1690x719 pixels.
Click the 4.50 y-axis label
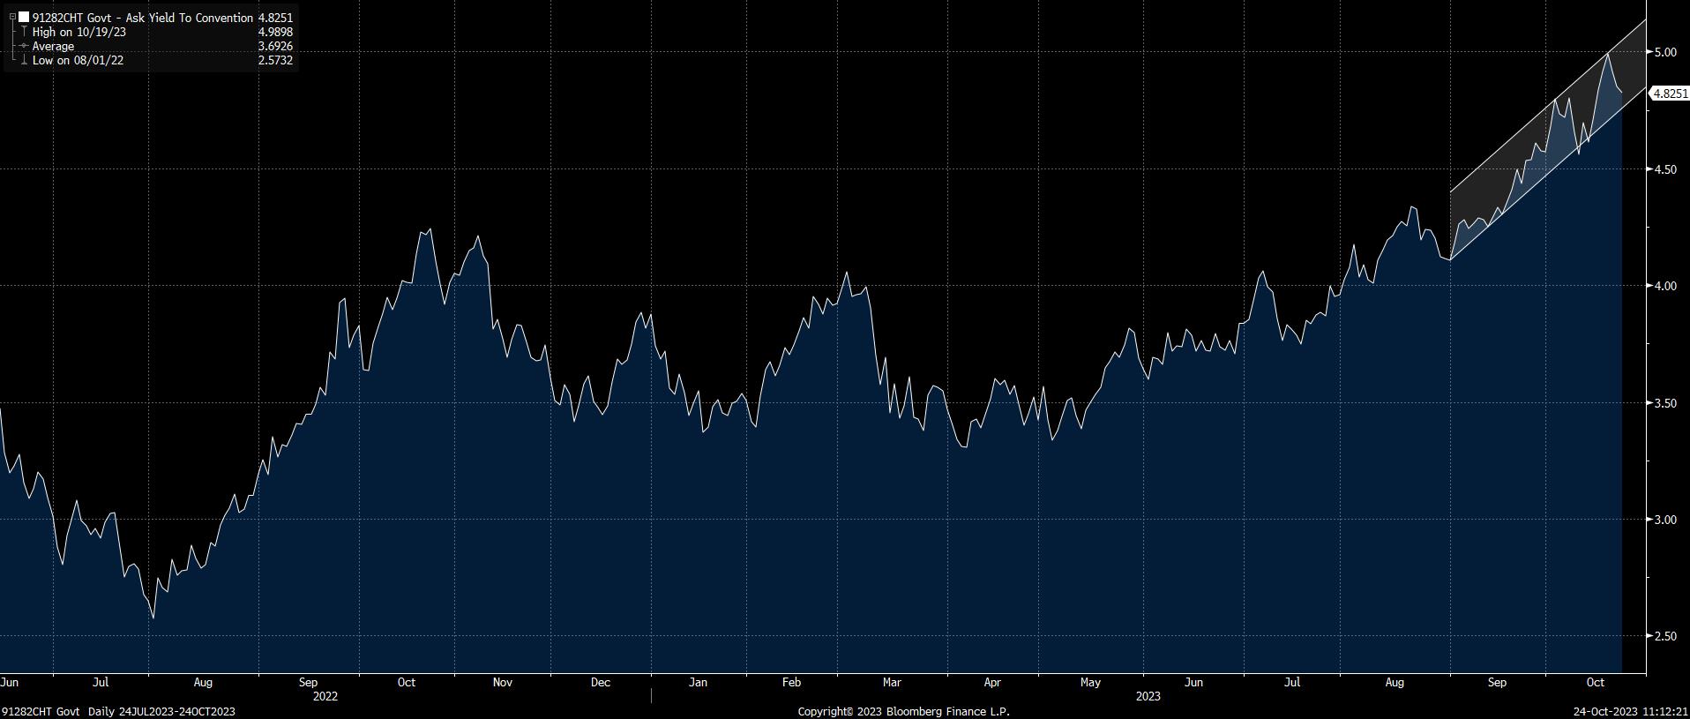click(x=1665, y=169)
